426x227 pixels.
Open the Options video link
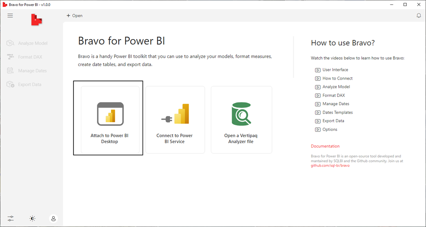tap(330, 130)
